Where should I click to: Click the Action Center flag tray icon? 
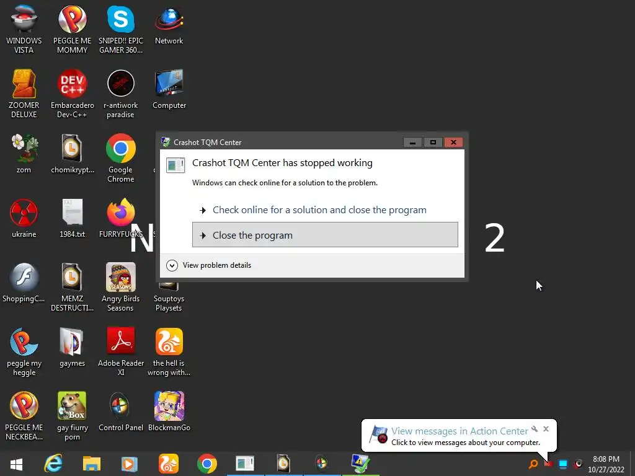pyautogui.click(x=548, y=464)
